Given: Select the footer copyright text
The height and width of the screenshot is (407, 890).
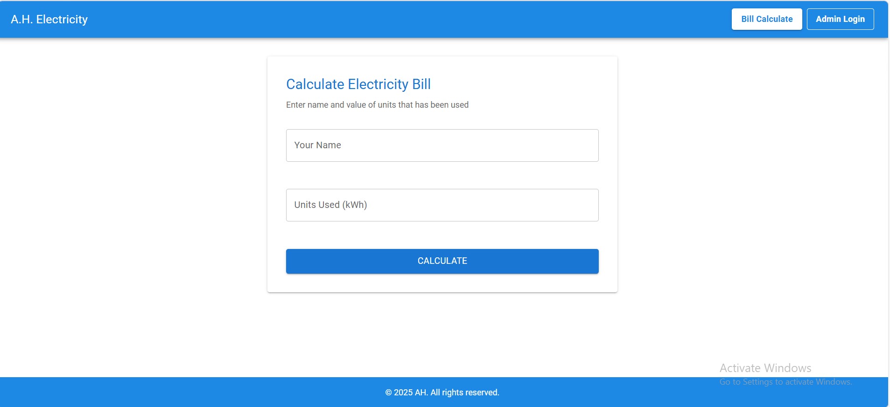Looking at the screenshot, I should pyautogui.click(x=441, y=392).
